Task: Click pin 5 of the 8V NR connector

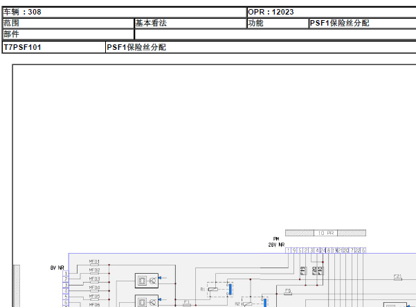Action: 66,297
